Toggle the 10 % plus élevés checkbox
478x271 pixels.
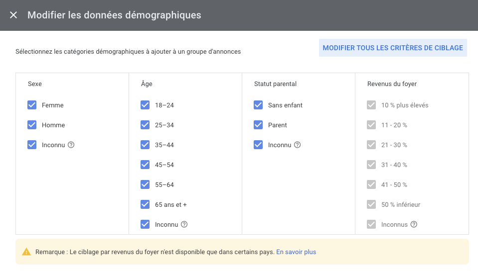(371, 105)
